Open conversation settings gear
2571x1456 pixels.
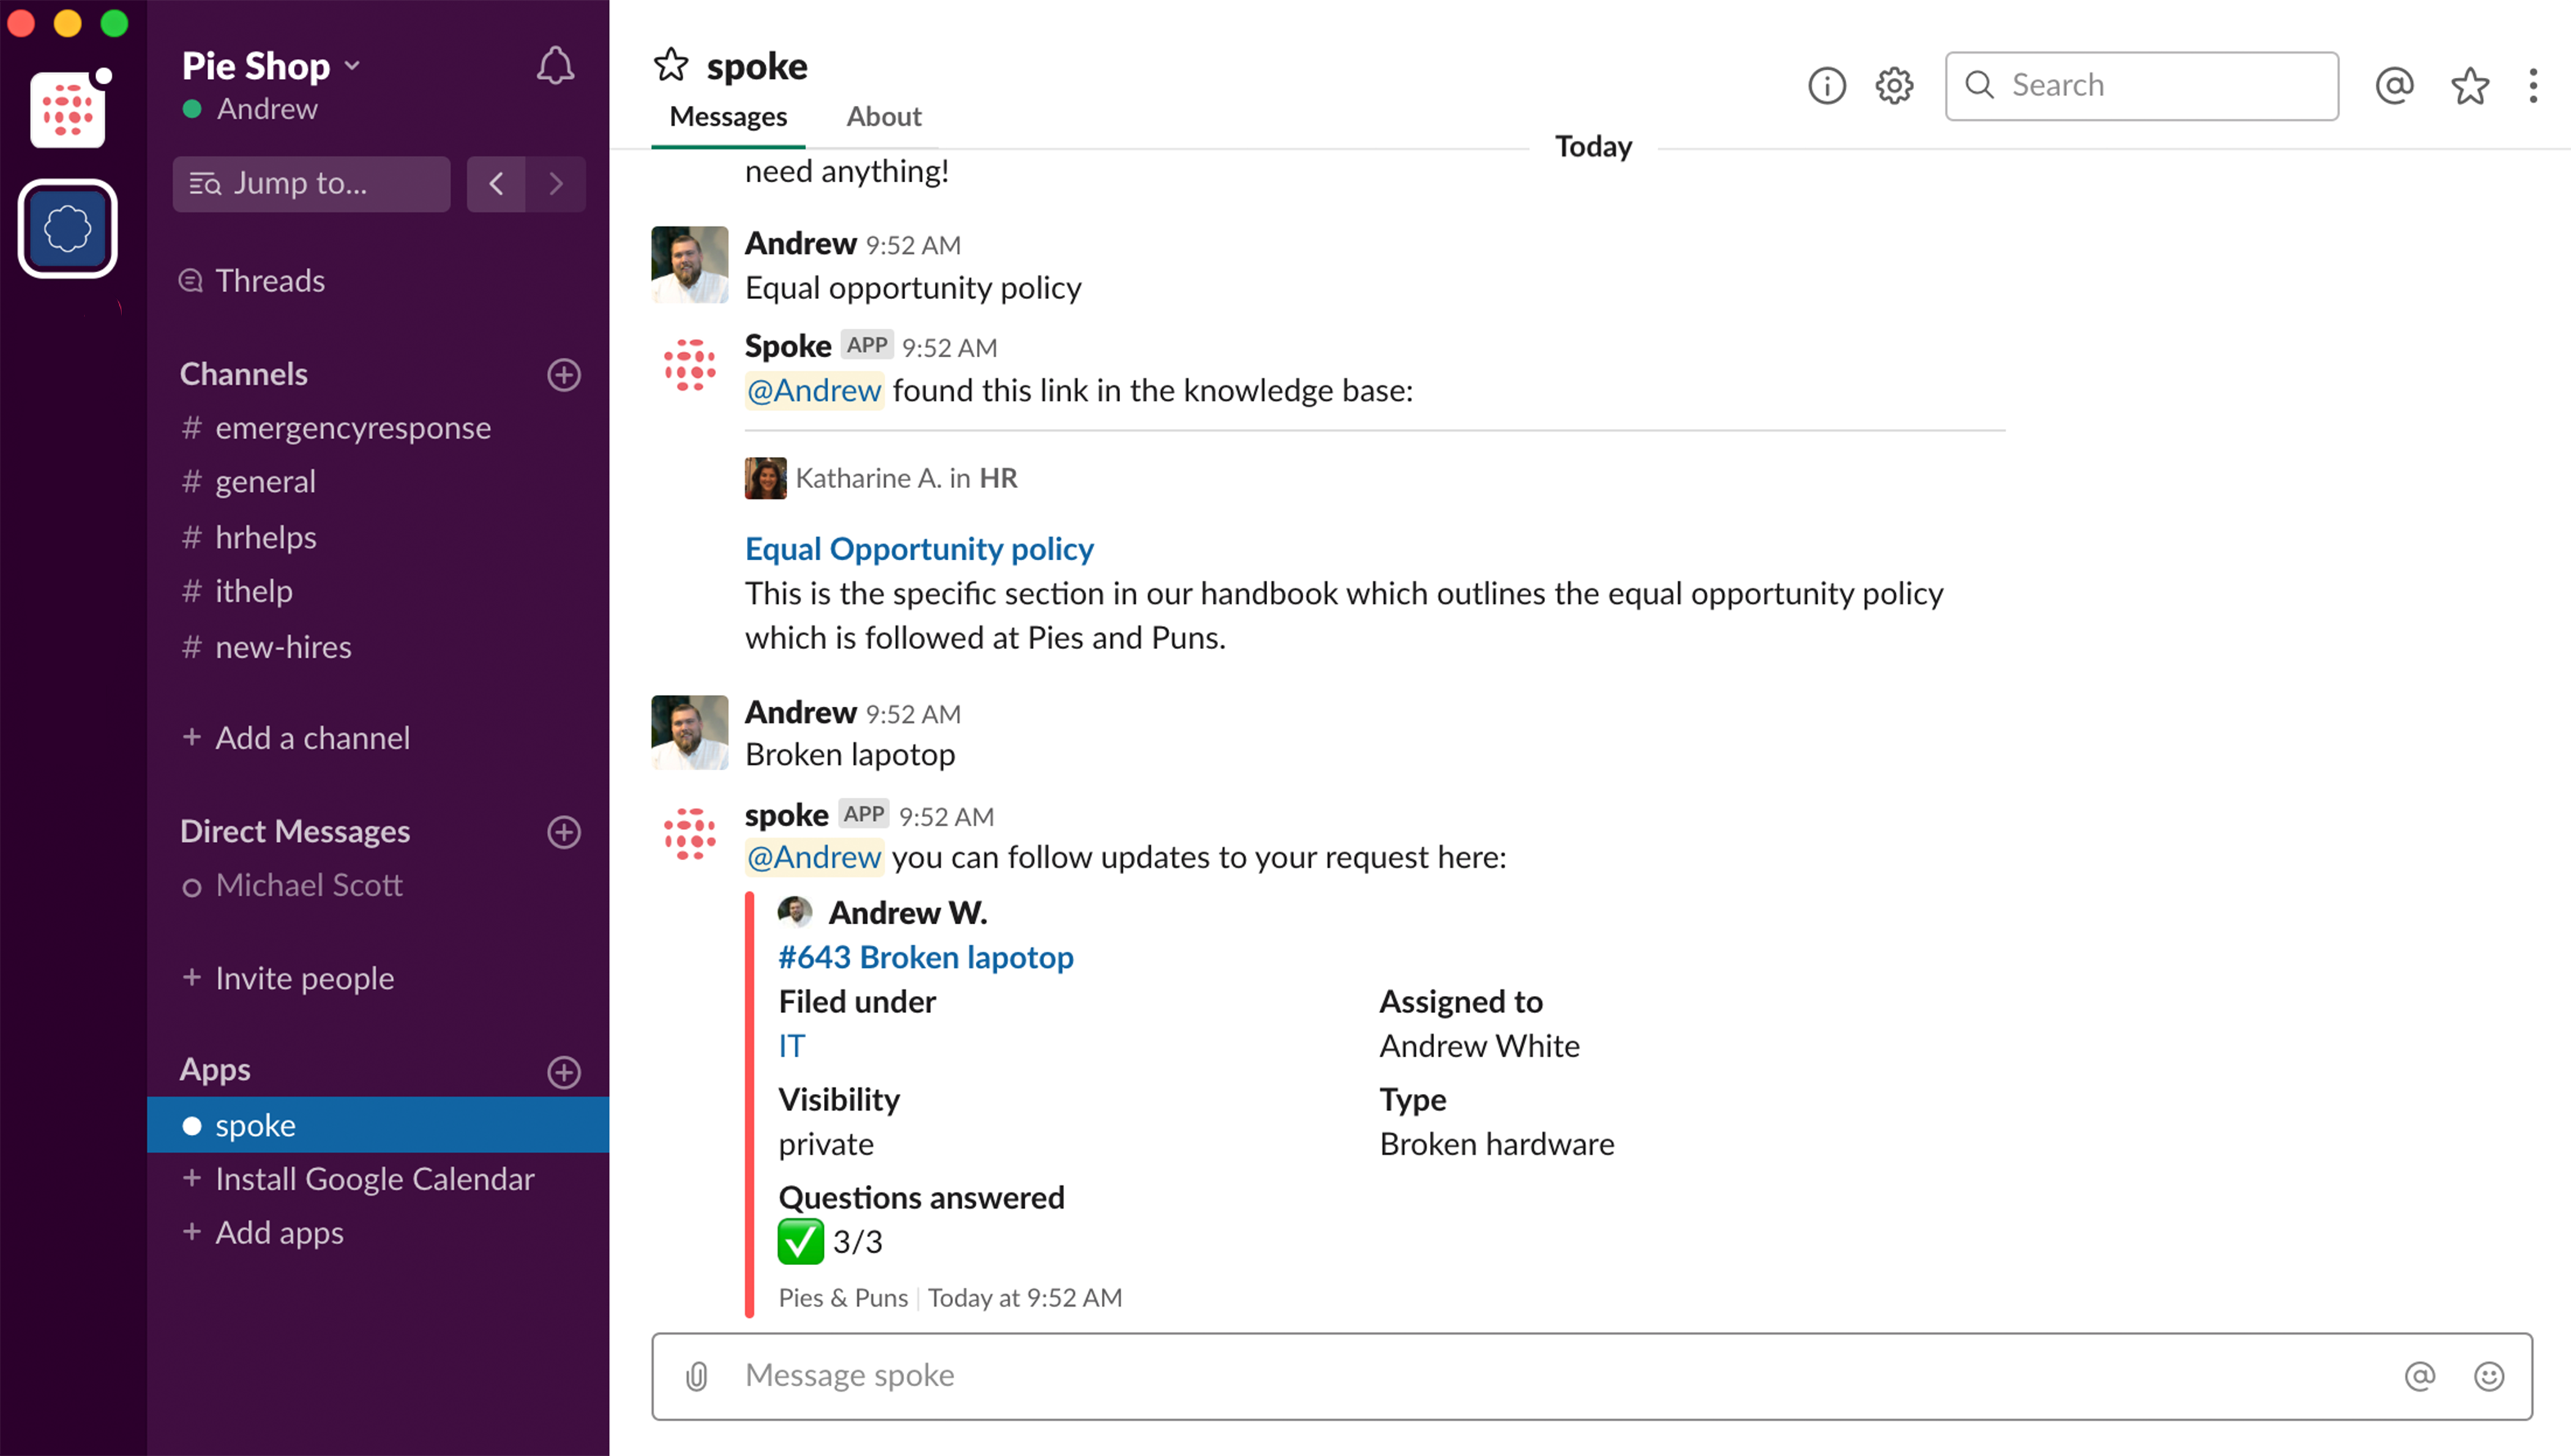(1894, 86)
